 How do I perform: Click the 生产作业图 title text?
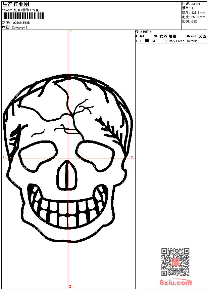coord(16,4)
